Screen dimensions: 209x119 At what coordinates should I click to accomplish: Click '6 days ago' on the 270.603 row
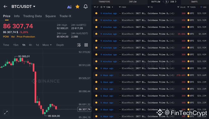(107, 75)
